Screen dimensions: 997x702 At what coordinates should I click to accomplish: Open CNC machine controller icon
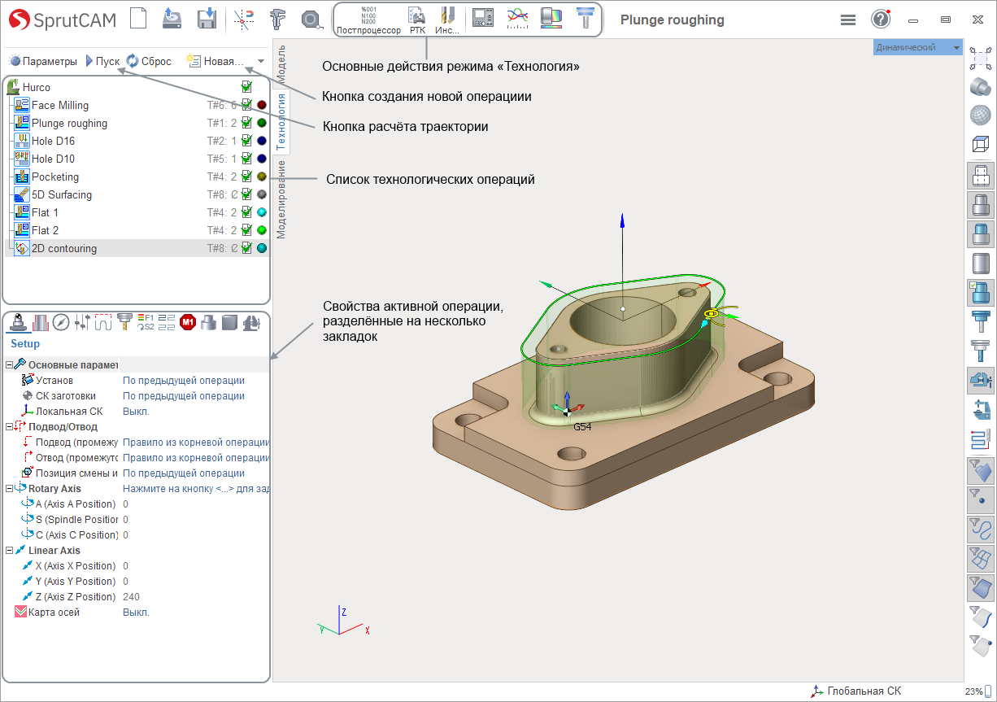click(x=483, y=19)
